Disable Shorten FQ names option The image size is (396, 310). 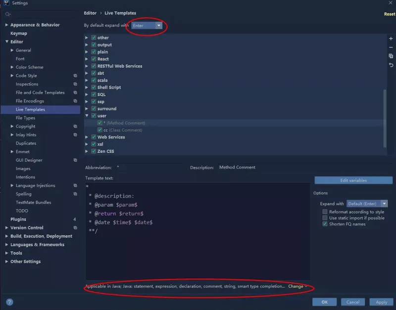coord(325,224)
